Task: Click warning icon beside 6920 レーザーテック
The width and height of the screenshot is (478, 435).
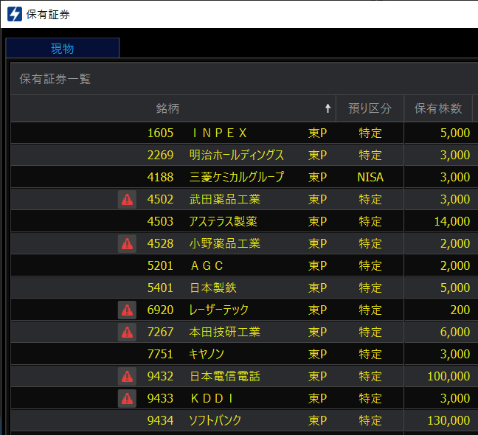Action: pos(127,310)
